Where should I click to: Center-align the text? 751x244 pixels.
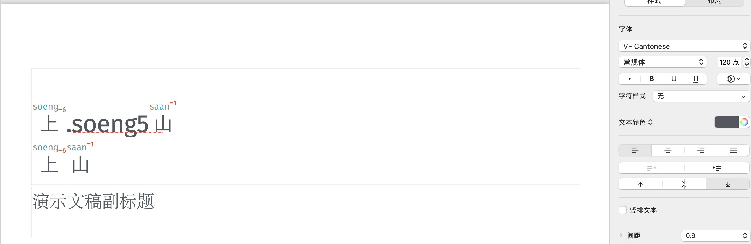point(667,150)
